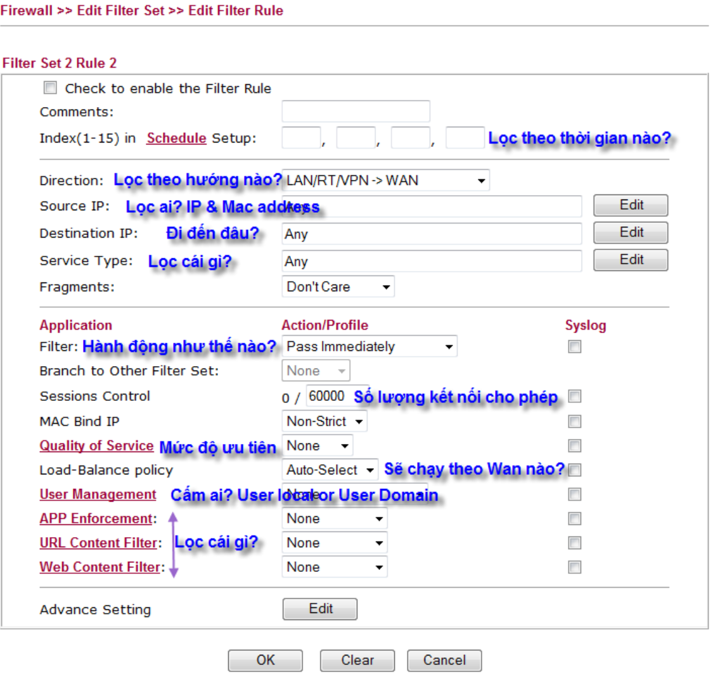Click Edit button for Destination IP

(x=631, y=232)
